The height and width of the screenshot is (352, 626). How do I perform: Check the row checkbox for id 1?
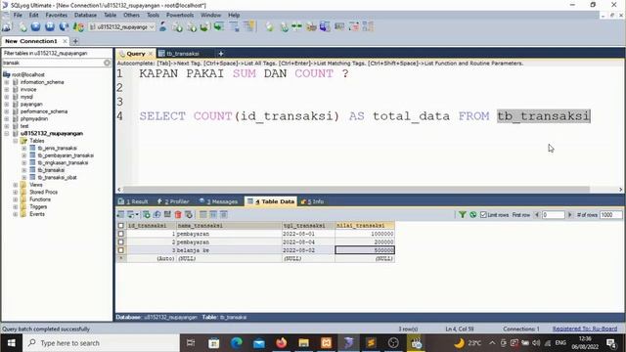[x=121, y=234]
